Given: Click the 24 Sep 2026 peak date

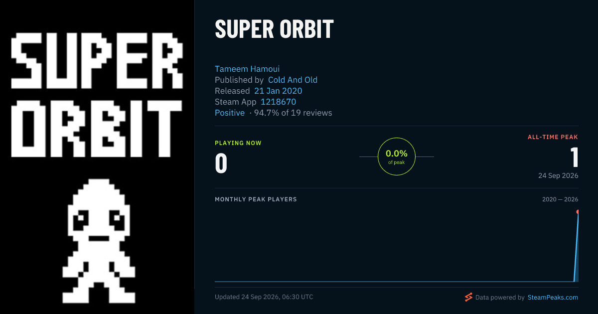Looking at the screenshot, I should (558, 176).
